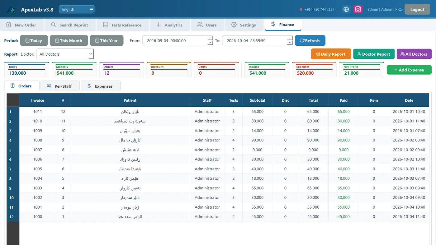Open the Doctor Report
The image size is (436, 245).
(x=374, y=54)
